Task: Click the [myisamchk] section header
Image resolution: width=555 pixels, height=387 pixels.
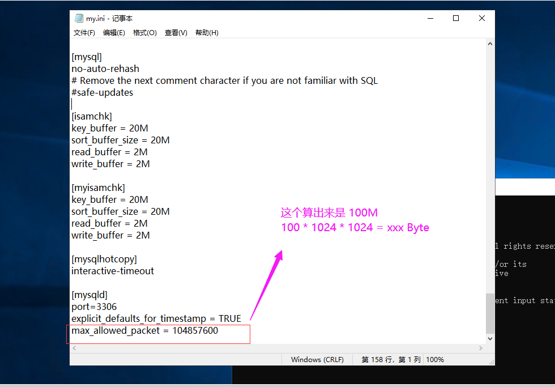Action: (x=99, y=188)
